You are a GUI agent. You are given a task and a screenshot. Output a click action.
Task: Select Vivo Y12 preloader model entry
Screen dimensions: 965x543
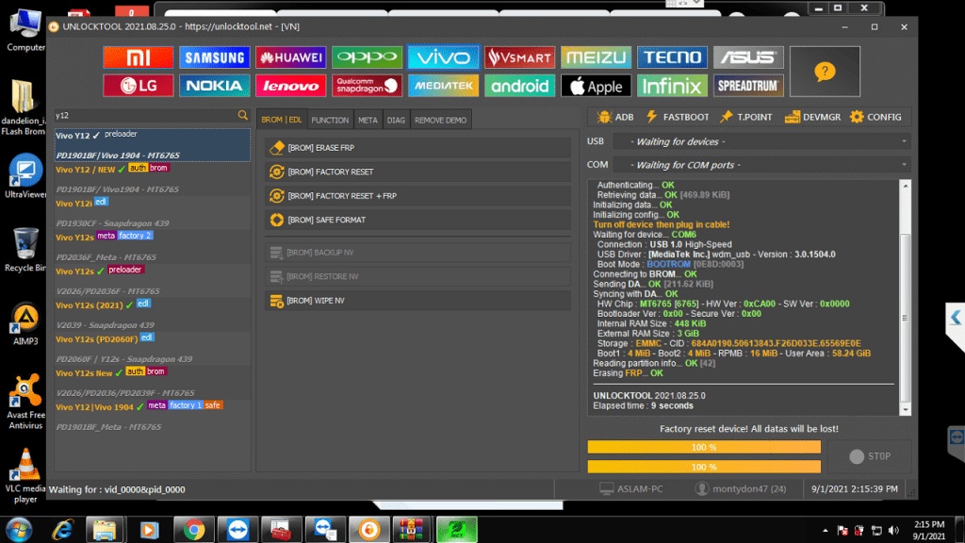point(152,144)
